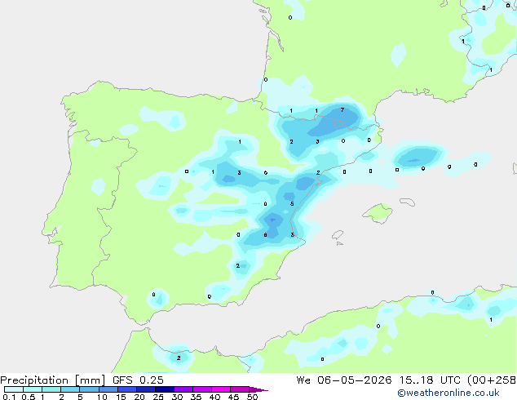Click the over-50 arrow tip of the legend

click(258, 389)
